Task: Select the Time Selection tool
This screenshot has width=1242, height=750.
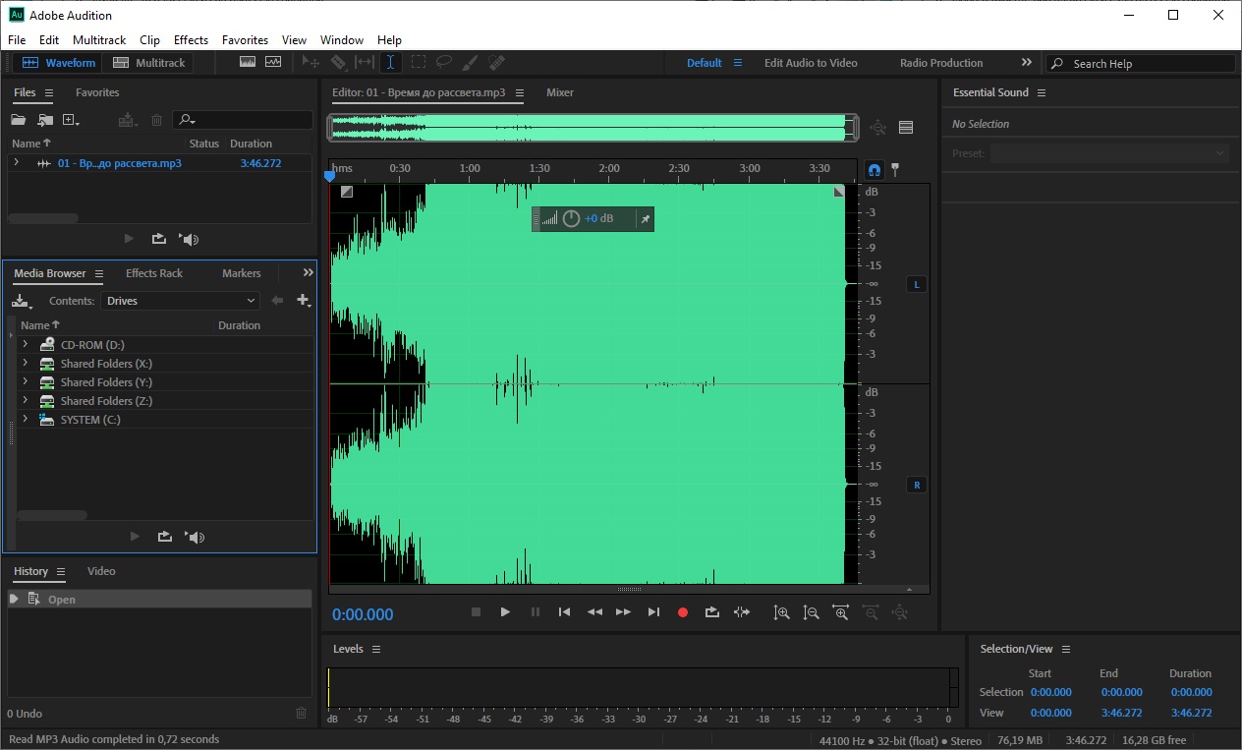Action: click(390, 63)
